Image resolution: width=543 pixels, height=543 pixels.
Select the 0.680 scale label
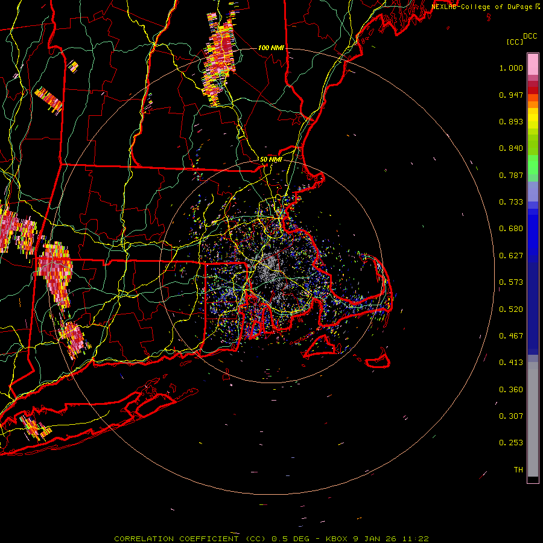[x=511, y=229]
